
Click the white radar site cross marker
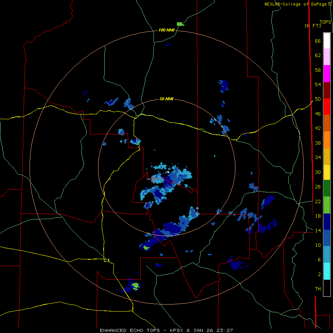pyautogui.click(x=168, y=172)
